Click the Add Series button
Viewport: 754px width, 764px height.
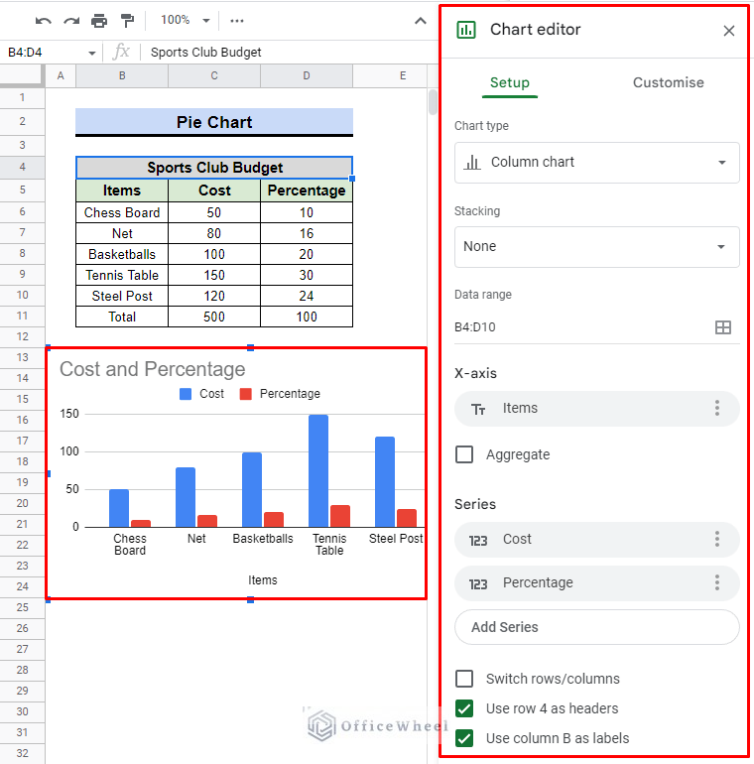(596, 627)
